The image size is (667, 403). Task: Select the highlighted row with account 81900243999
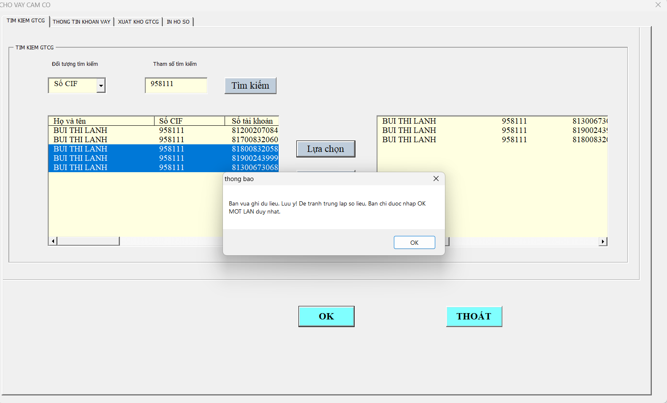[x=163, y=158]
